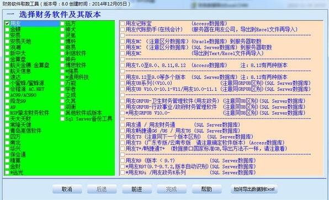Select 用友畅捷通G6 /U6 / 用友T6
This screenshot has width=329, height=200.
pyautogui.click(x=123, y=131)
